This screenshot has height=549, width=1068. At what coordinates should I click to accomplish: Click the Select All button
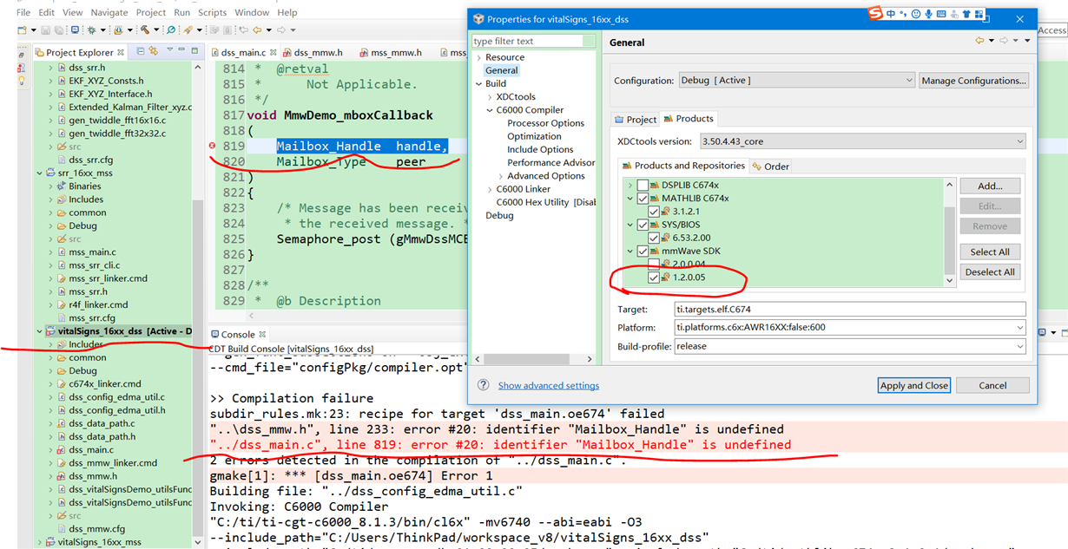tap(990, 252)
